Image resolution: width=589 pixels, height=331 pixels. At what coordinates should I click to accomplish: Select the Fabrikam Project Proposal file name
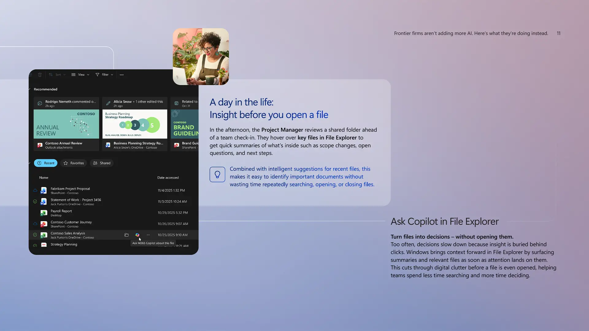point(70,189)
